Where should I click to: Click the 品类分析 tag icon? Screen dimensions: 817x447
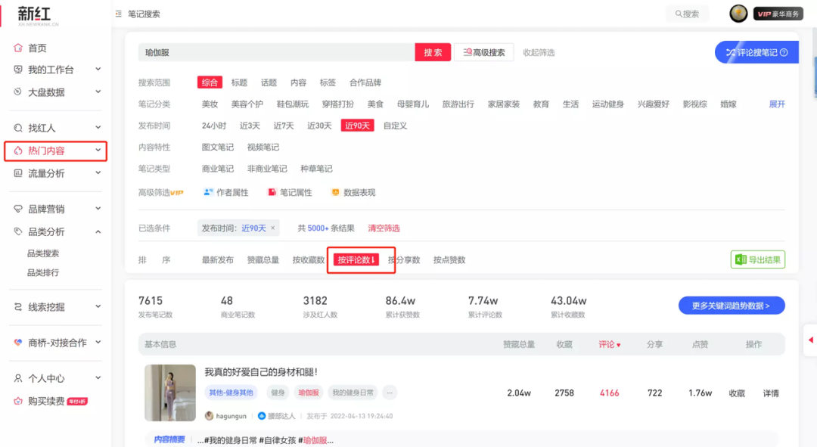click(18, 231)
